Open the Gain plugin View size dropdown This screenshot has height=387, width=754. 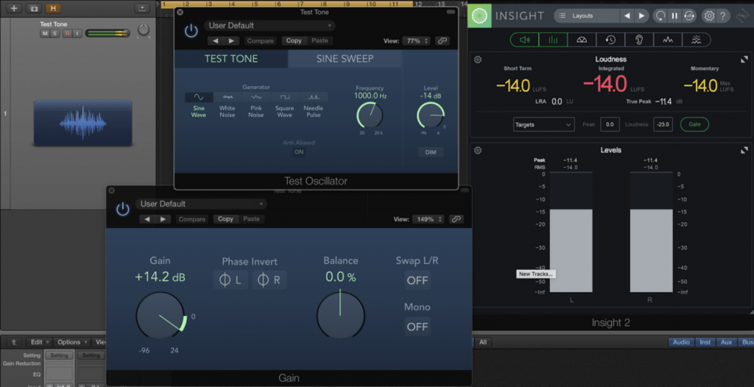click(x=428, y=219)
